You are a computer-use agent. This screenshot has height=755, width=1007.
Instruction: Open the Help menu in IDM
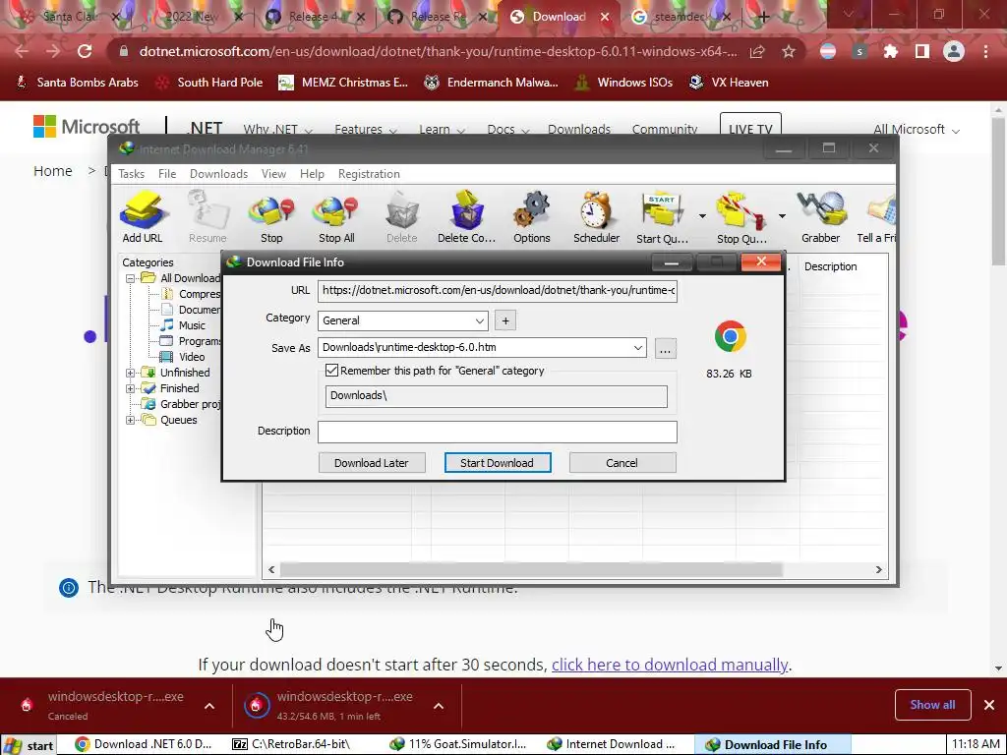click(312, 174)
